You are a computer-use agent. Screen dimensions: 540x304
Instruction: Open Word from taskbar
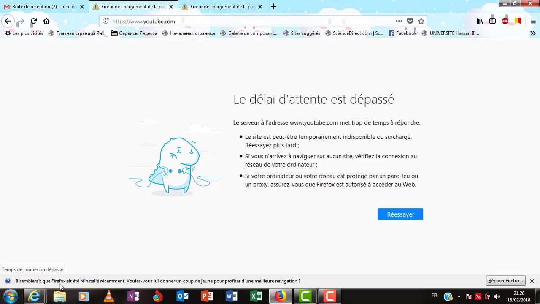coord(232,296)
